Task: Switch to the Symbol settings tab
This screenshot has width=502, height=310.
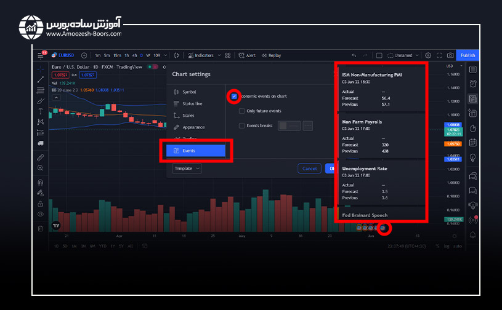Action: [x=188, y=92]
